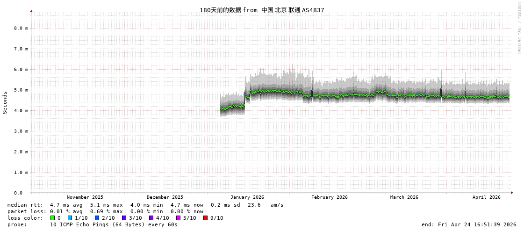Click the end timestamp Fri Apr 24 text

click(469, 224)
